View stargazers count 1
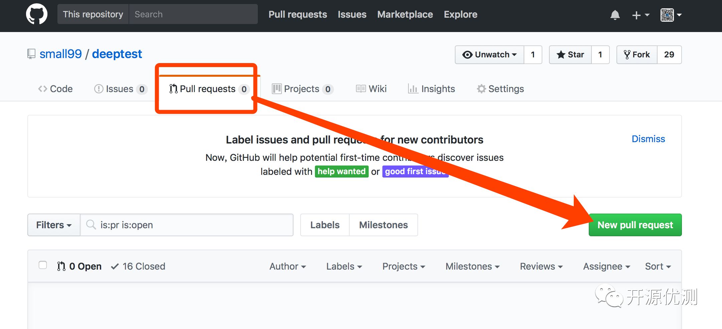 pyautogui.click(x=600, y=55)
